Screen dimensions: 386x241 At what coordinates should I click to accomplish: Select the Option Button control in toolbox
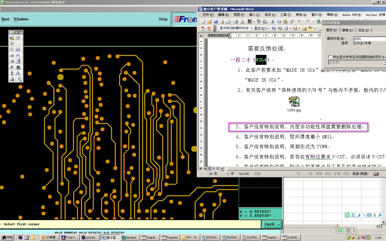18,55
